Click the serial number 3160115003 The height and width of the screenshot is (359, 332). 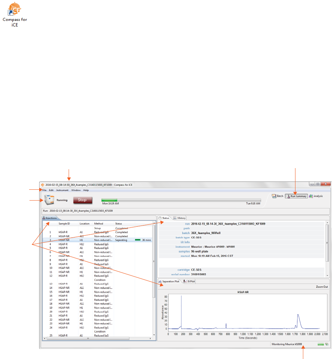198,274
